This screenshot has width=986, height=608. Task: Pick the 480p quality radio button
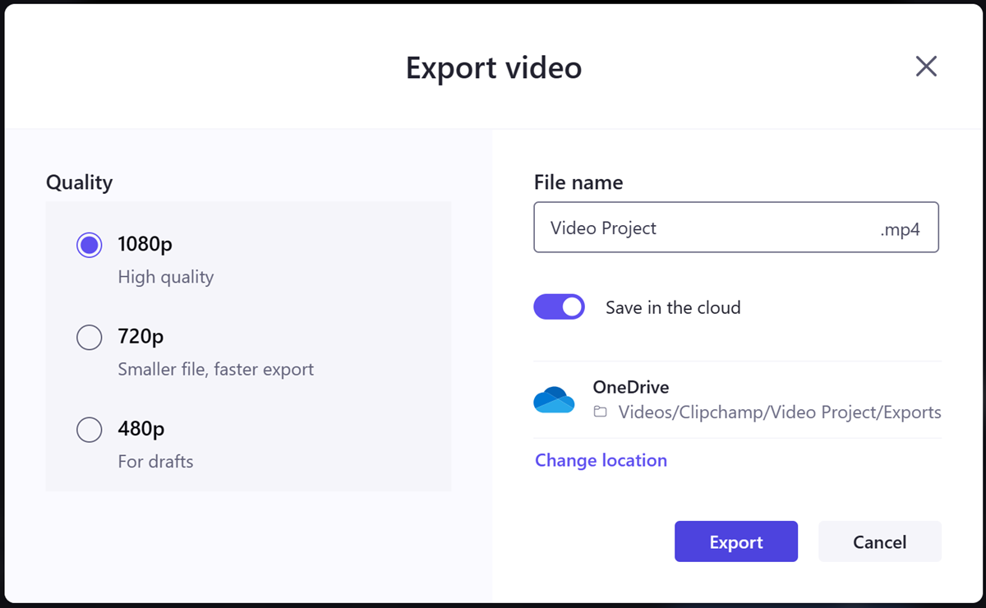(x=89, y=429)
